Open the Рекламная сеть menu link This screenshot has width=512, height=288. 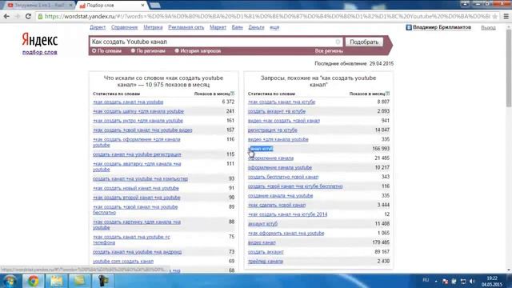pyautogui.click(x=186, y=27)
